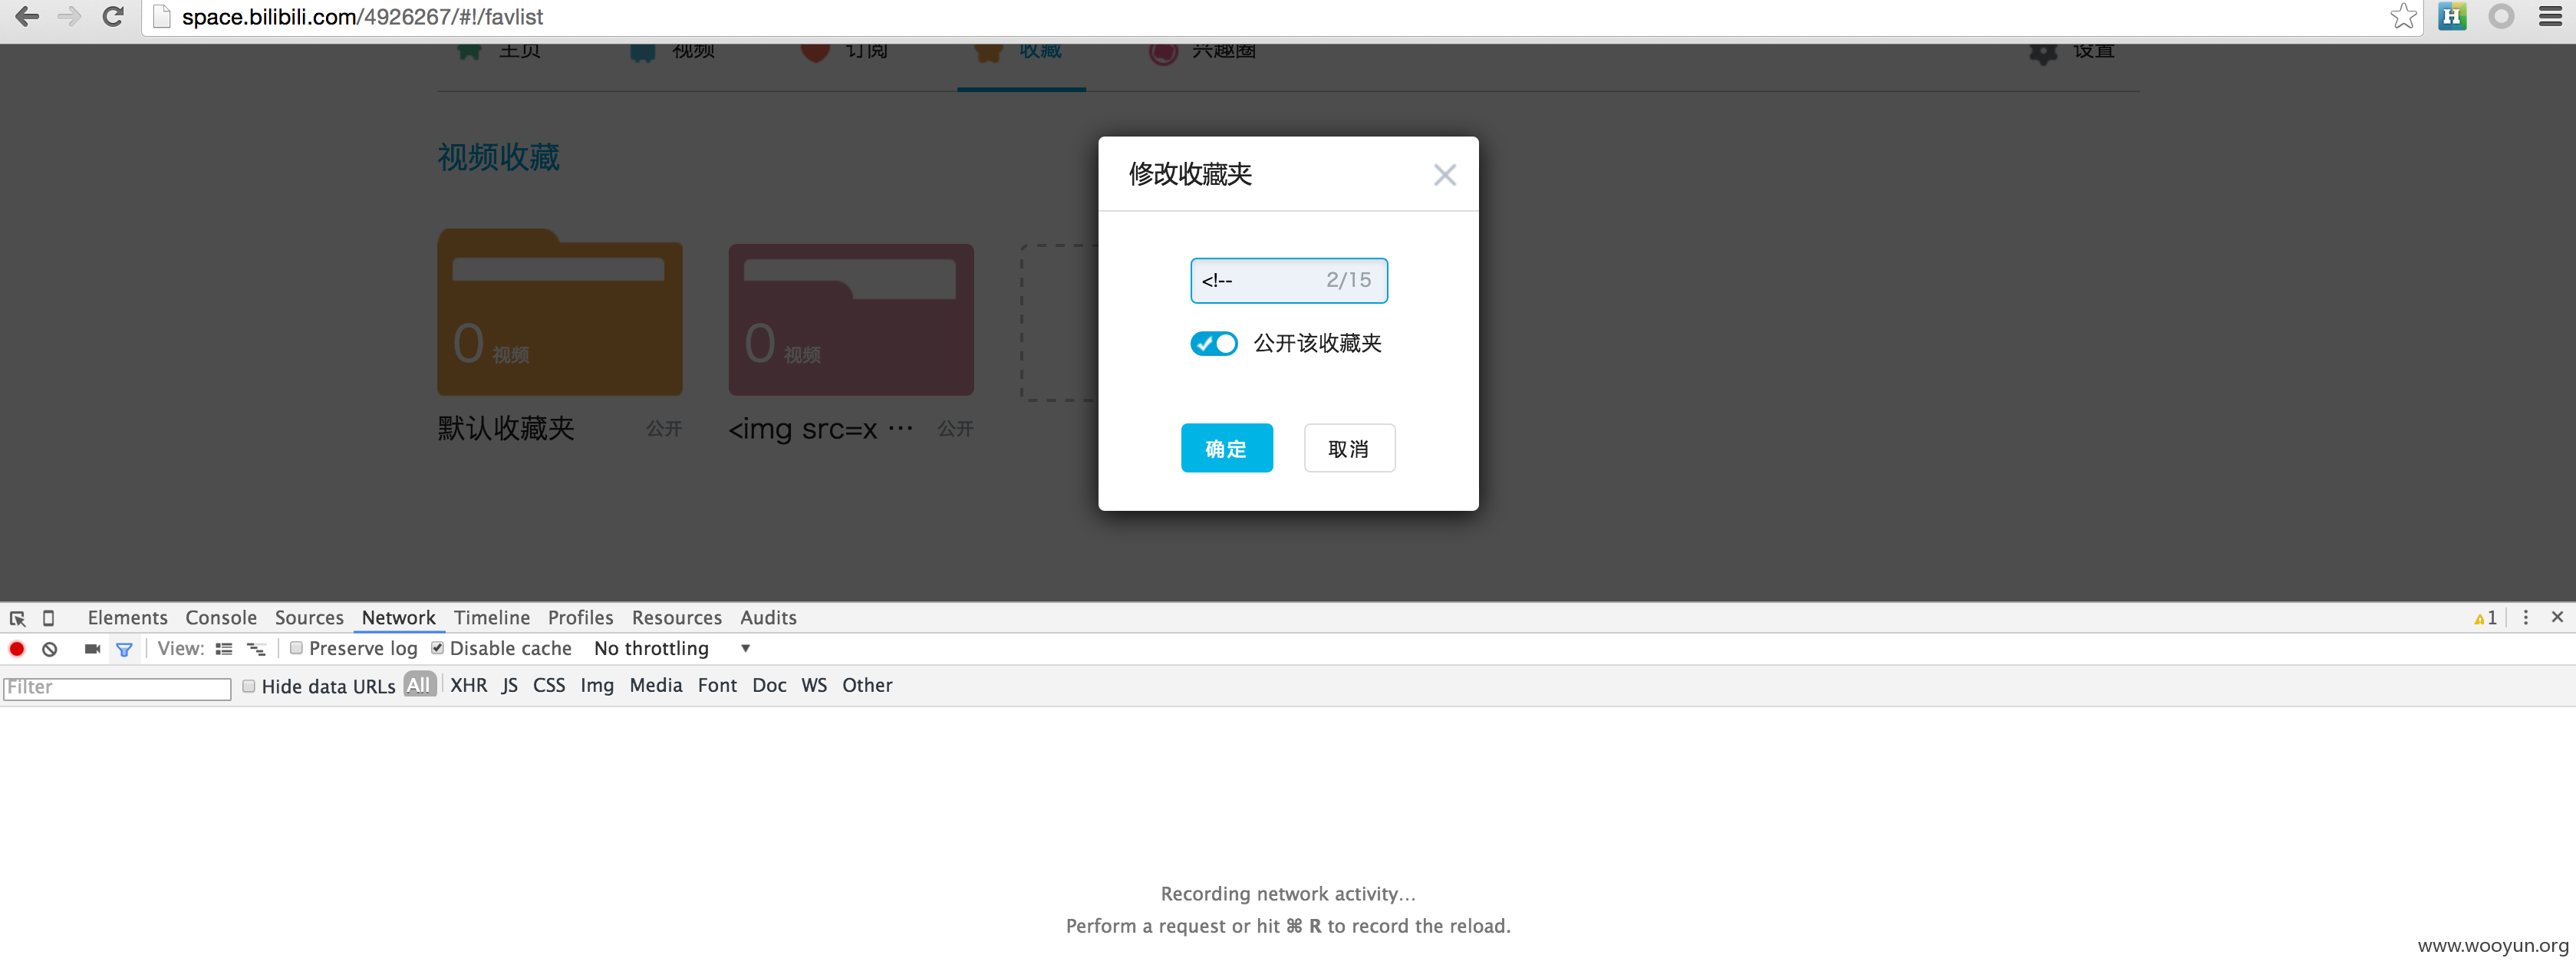Image resolution: width=2576 pixels, height=968 pixels.
Task: Filter requests by Media
Action: point(656,686)
